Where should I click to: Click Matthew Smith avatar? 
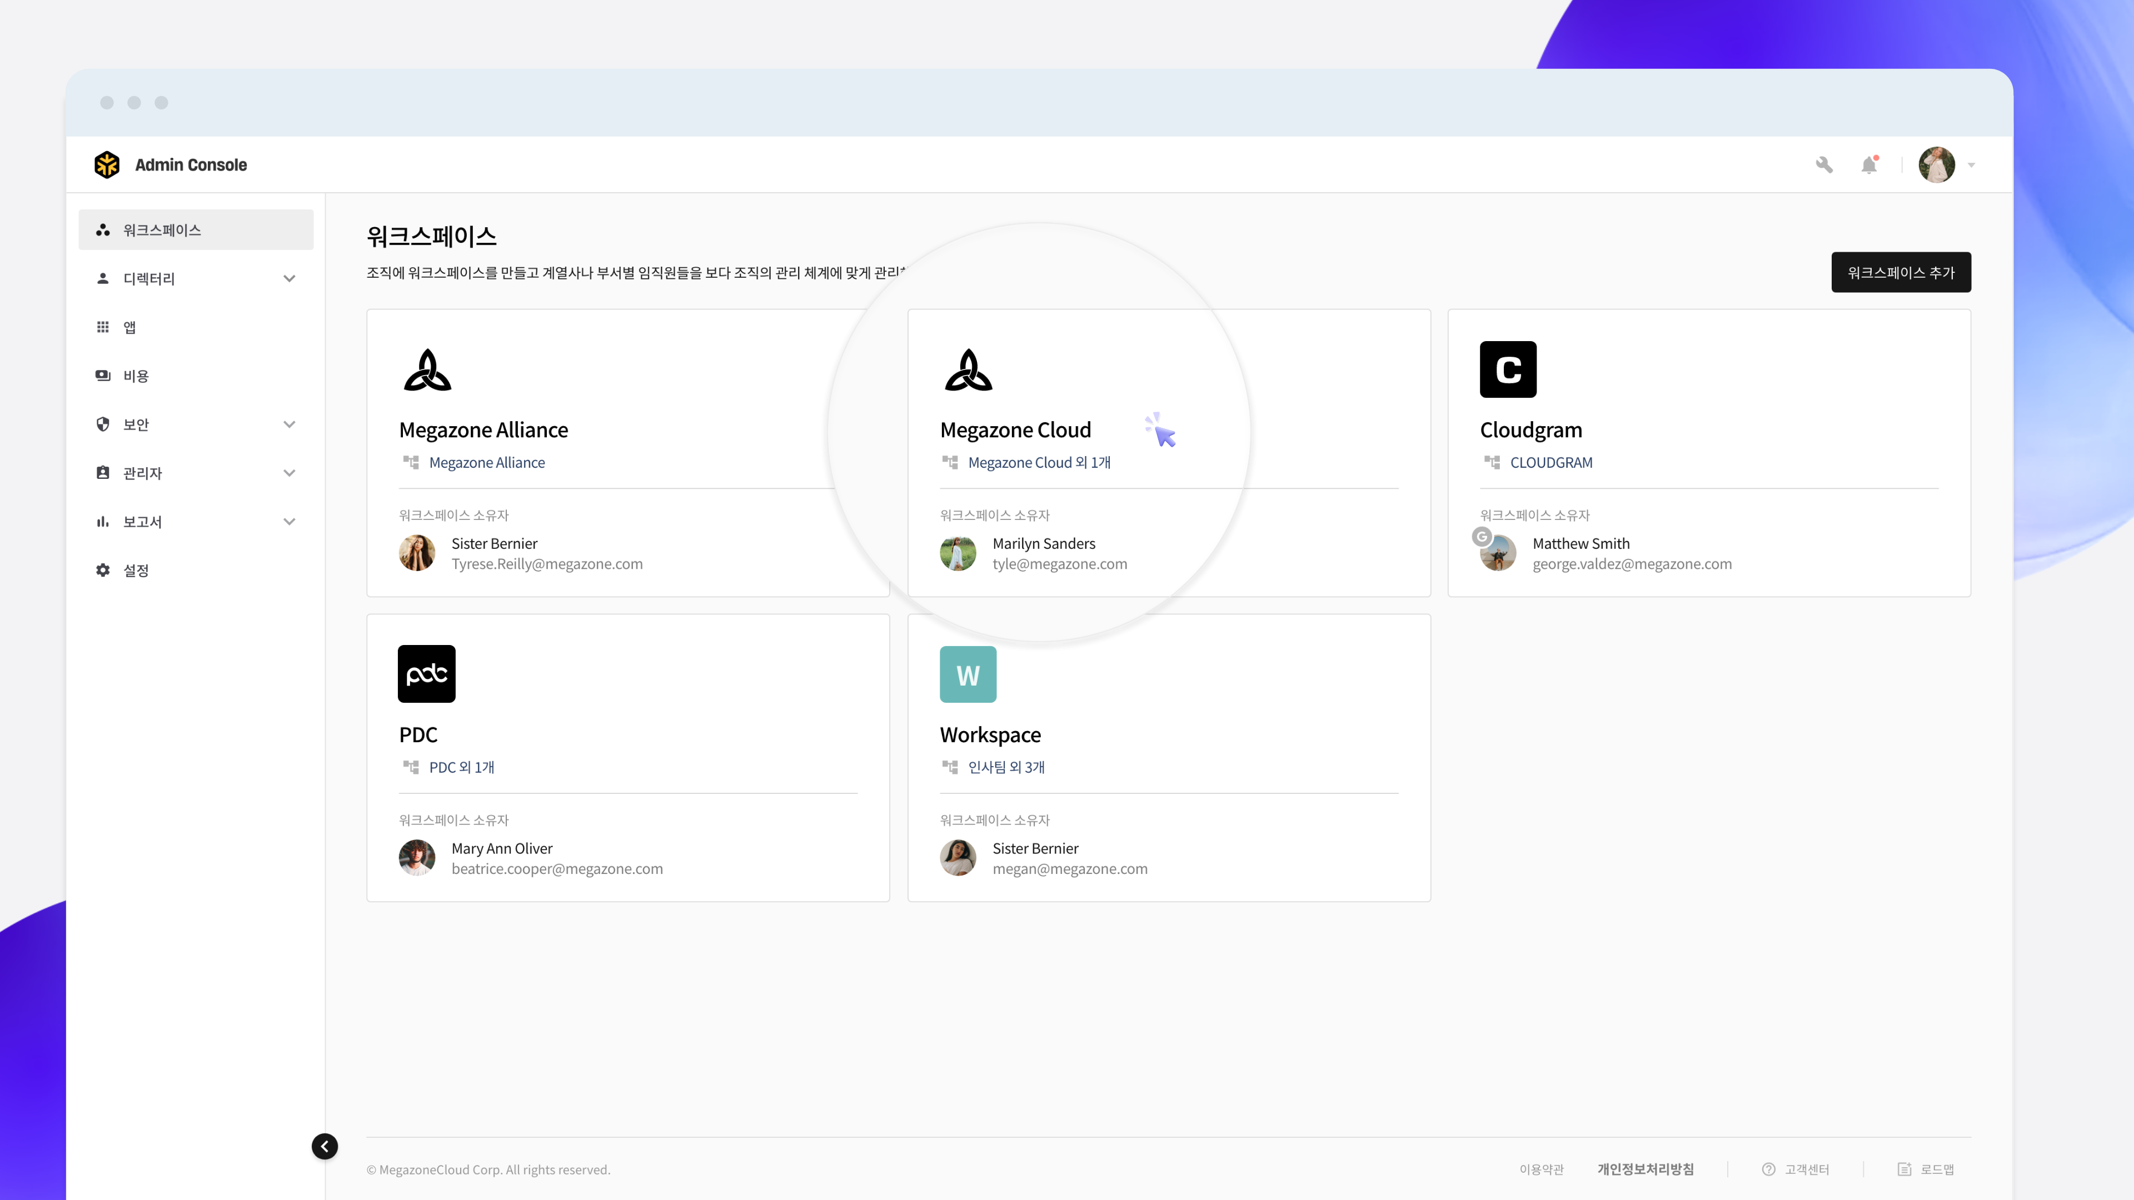(1499, 553)
